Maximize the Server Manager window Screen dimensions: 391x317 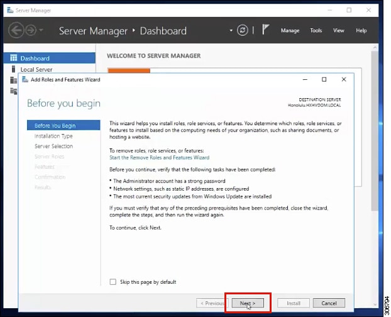pyautogui.click(x=349, y=10)
